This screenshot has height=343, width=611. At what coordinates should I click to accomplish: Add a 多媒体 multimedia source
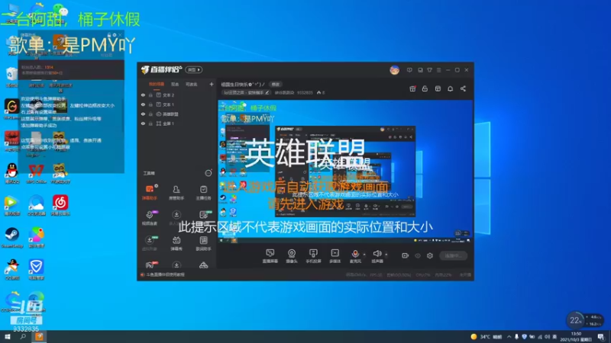pos(335,256)
